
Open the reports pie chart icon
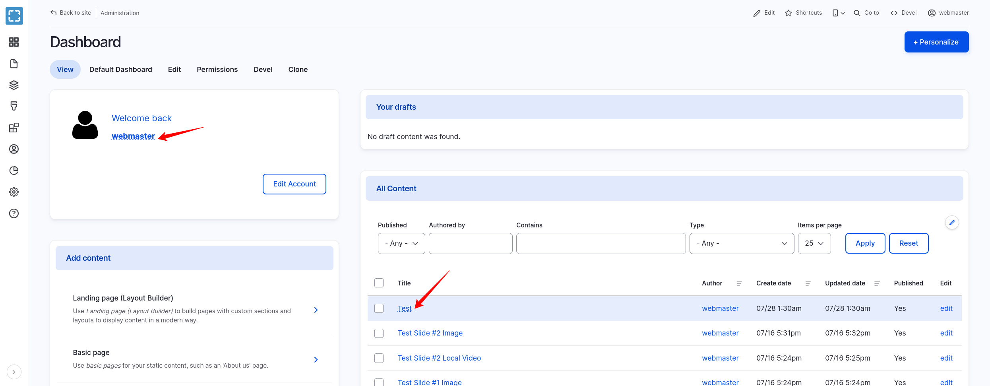(14, 171)
